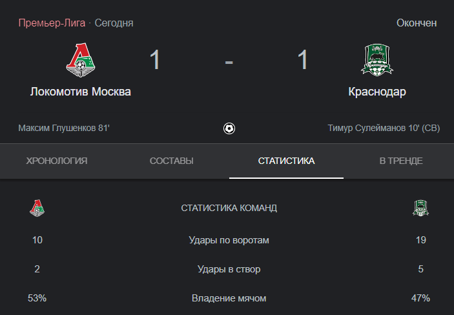The image size is (454, 315).
Task: Open the Хронология tab
Action: [x=57, y=161]
